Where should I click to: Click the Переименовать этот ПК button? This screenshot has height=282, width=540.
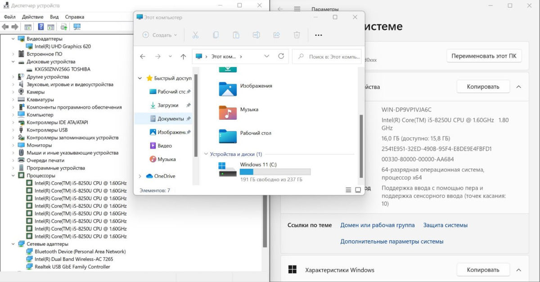click(x=484, y=56)
